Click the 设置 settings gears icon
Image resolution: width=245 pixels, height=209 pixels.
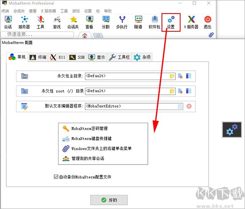(x=171, y=22)
